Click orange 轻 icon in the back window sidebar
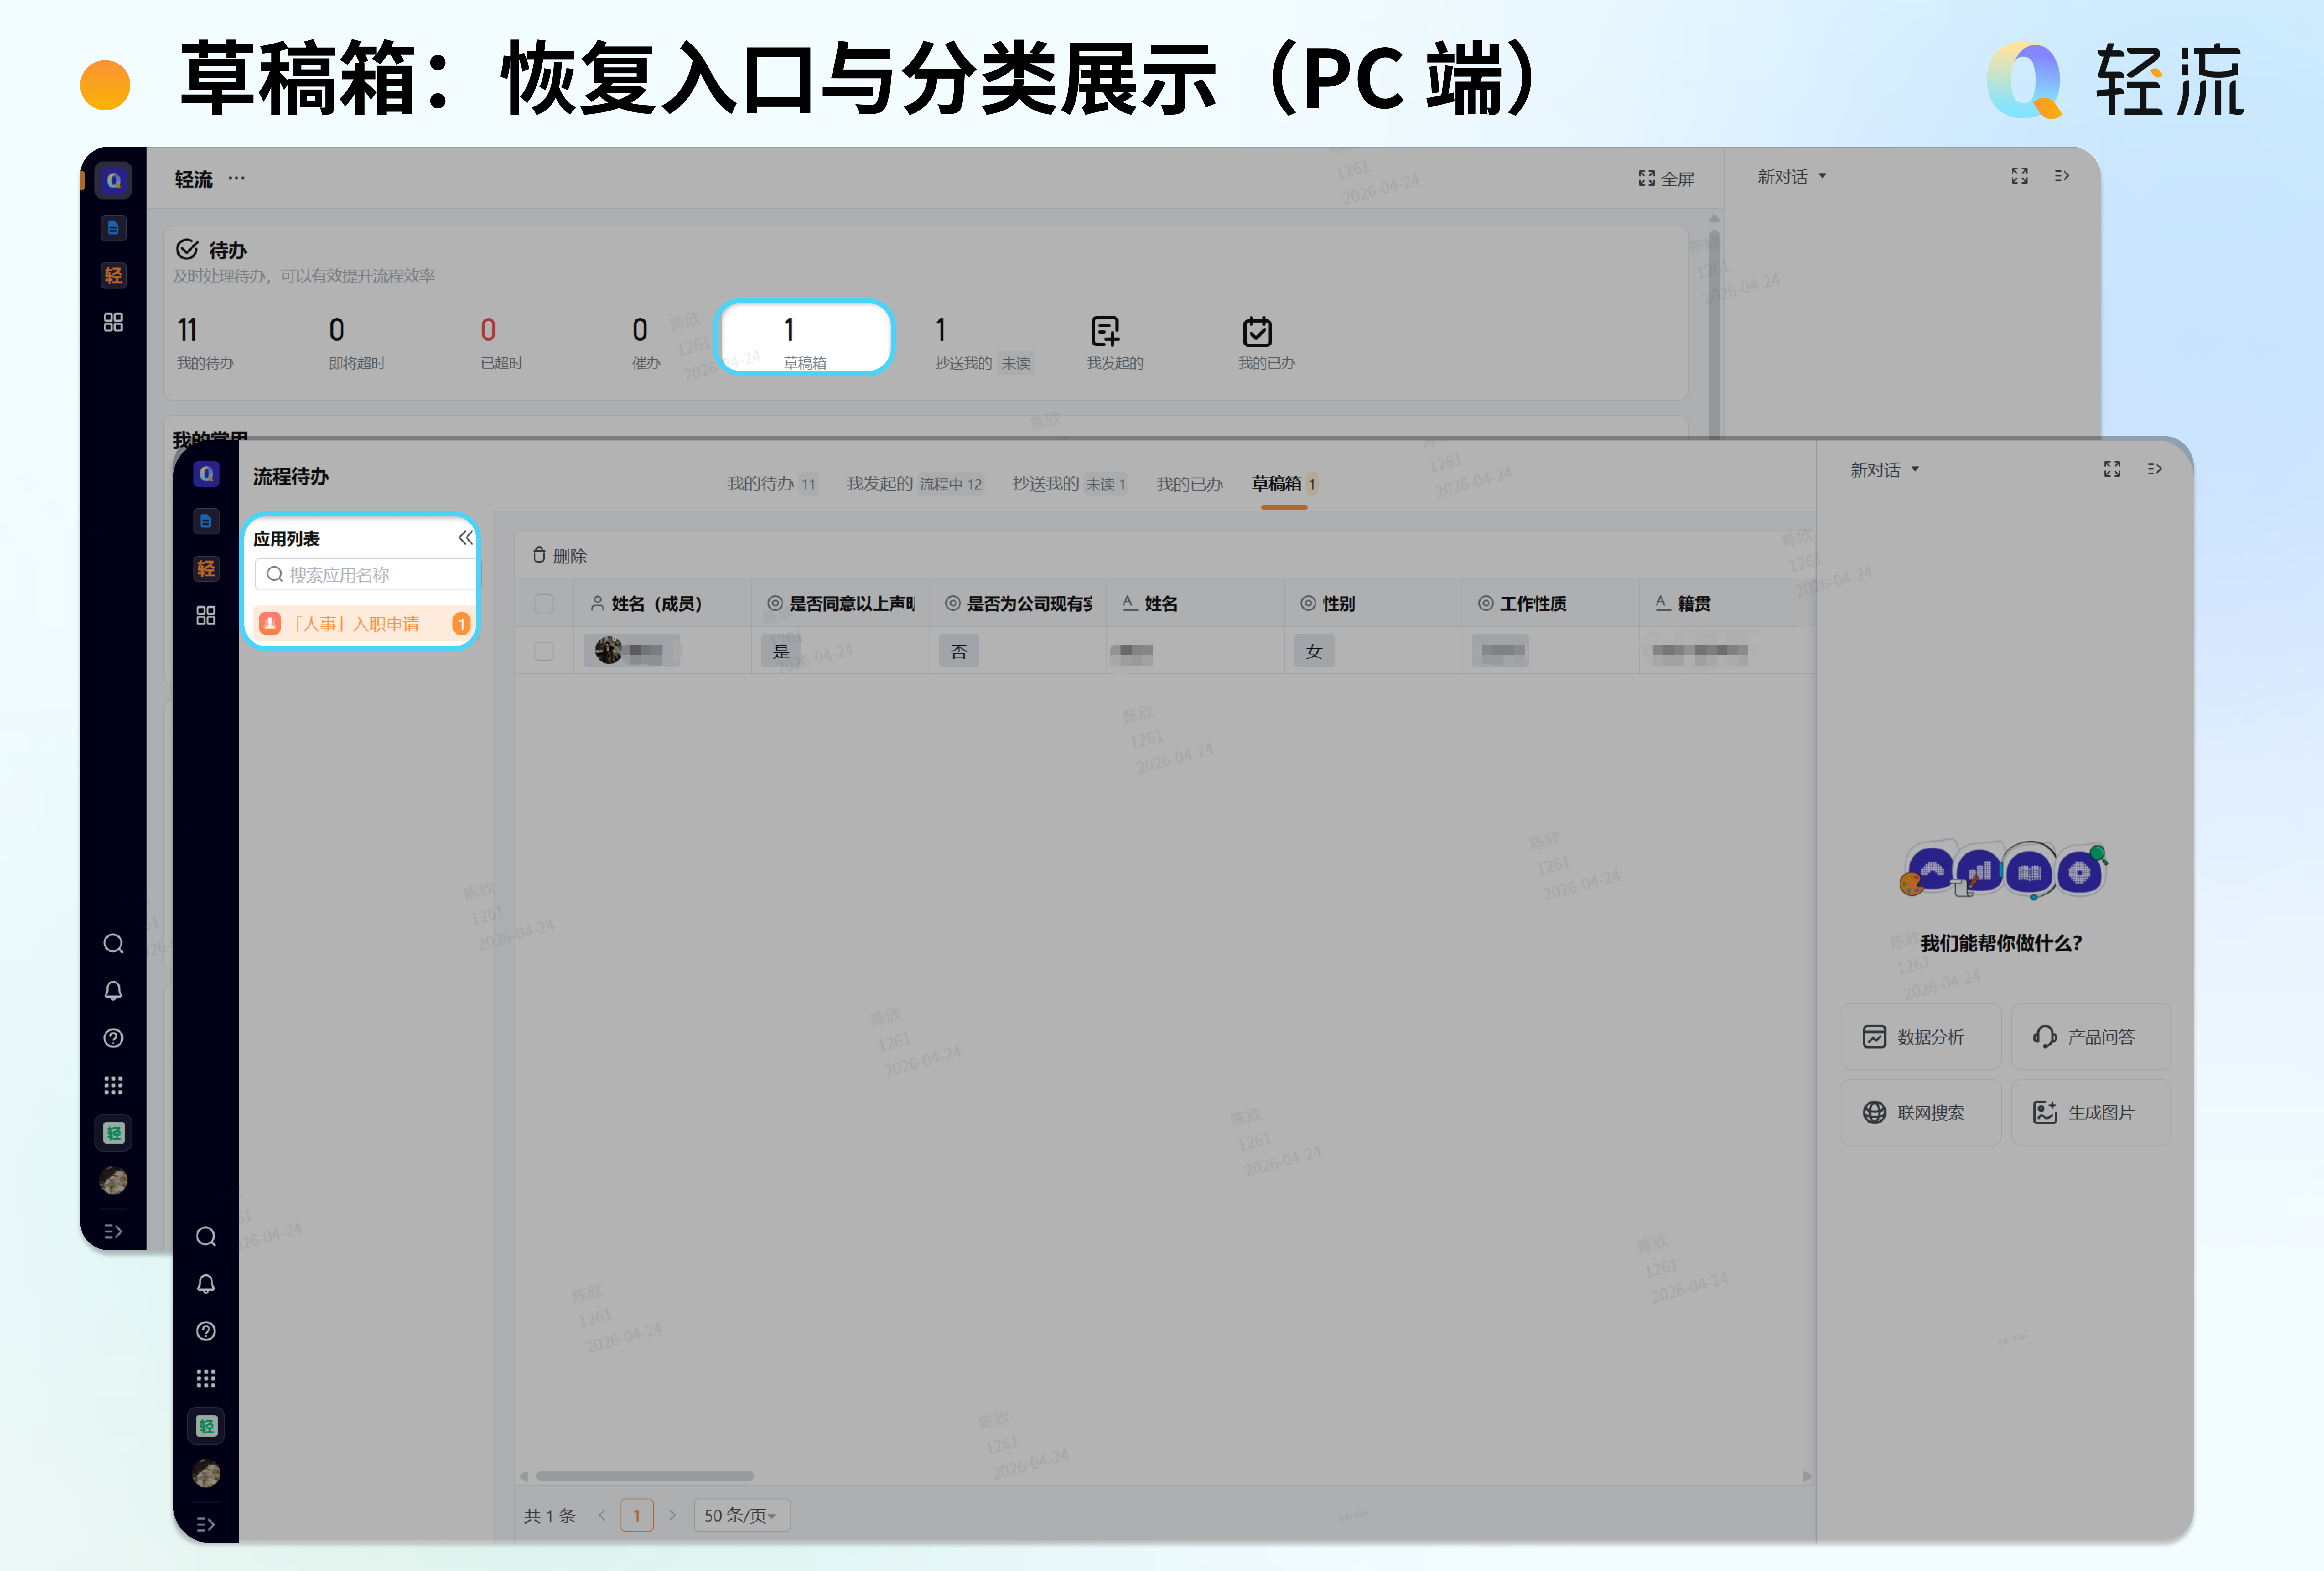2324x1571 pixels. [113, 275]
